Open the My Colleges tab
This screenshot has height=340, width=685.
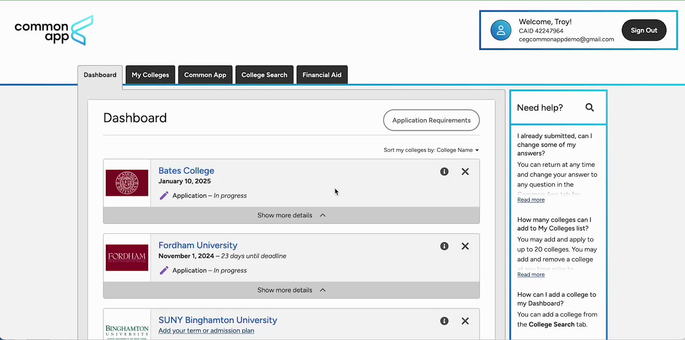(150, 75)
